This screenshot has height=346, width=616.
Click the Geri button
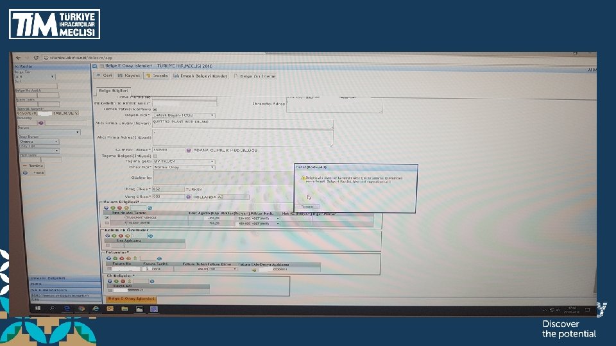pyautogui.click(x=104, y=76)
